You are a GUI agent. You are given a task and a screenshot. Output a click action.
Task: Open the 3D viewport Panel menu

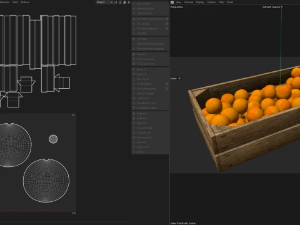click(x=230, y=2)
